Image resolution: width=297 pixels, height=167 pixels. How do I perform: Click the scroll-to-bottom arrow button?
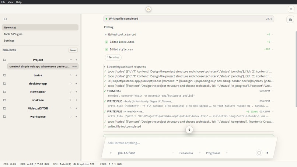coord(189,130)
